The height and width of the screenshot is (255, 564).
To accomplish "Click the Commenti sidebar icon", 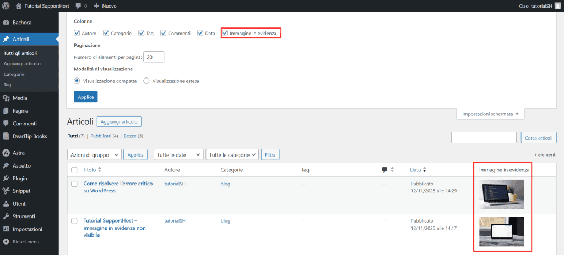I will [6, 124].
